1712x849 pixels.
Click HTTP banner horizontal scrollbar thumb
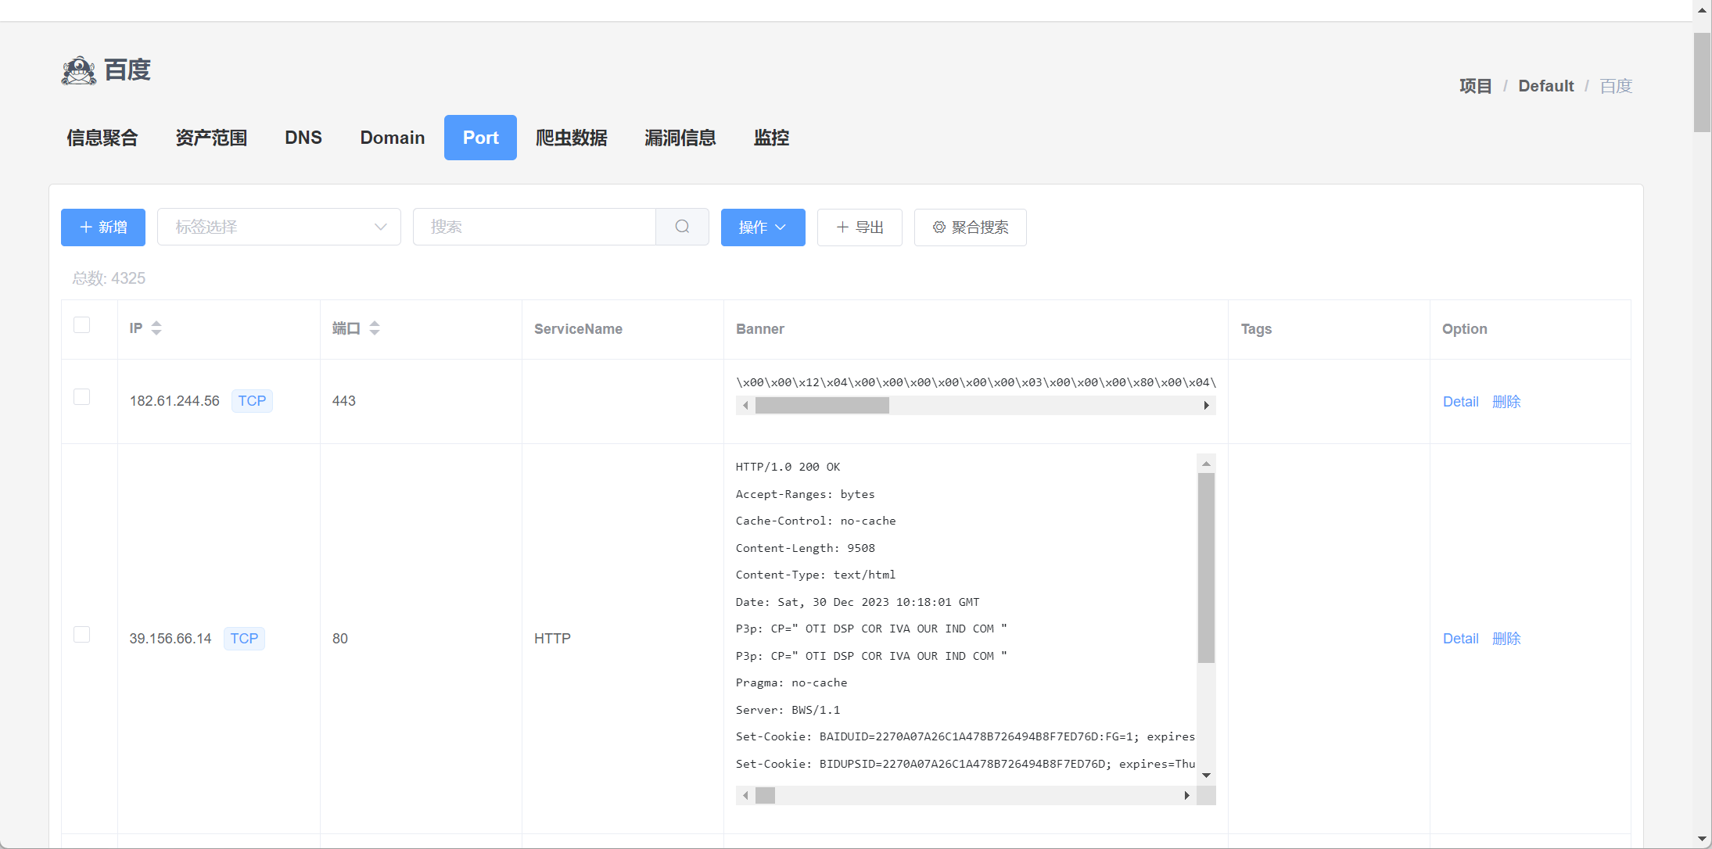tap(765, 795)
